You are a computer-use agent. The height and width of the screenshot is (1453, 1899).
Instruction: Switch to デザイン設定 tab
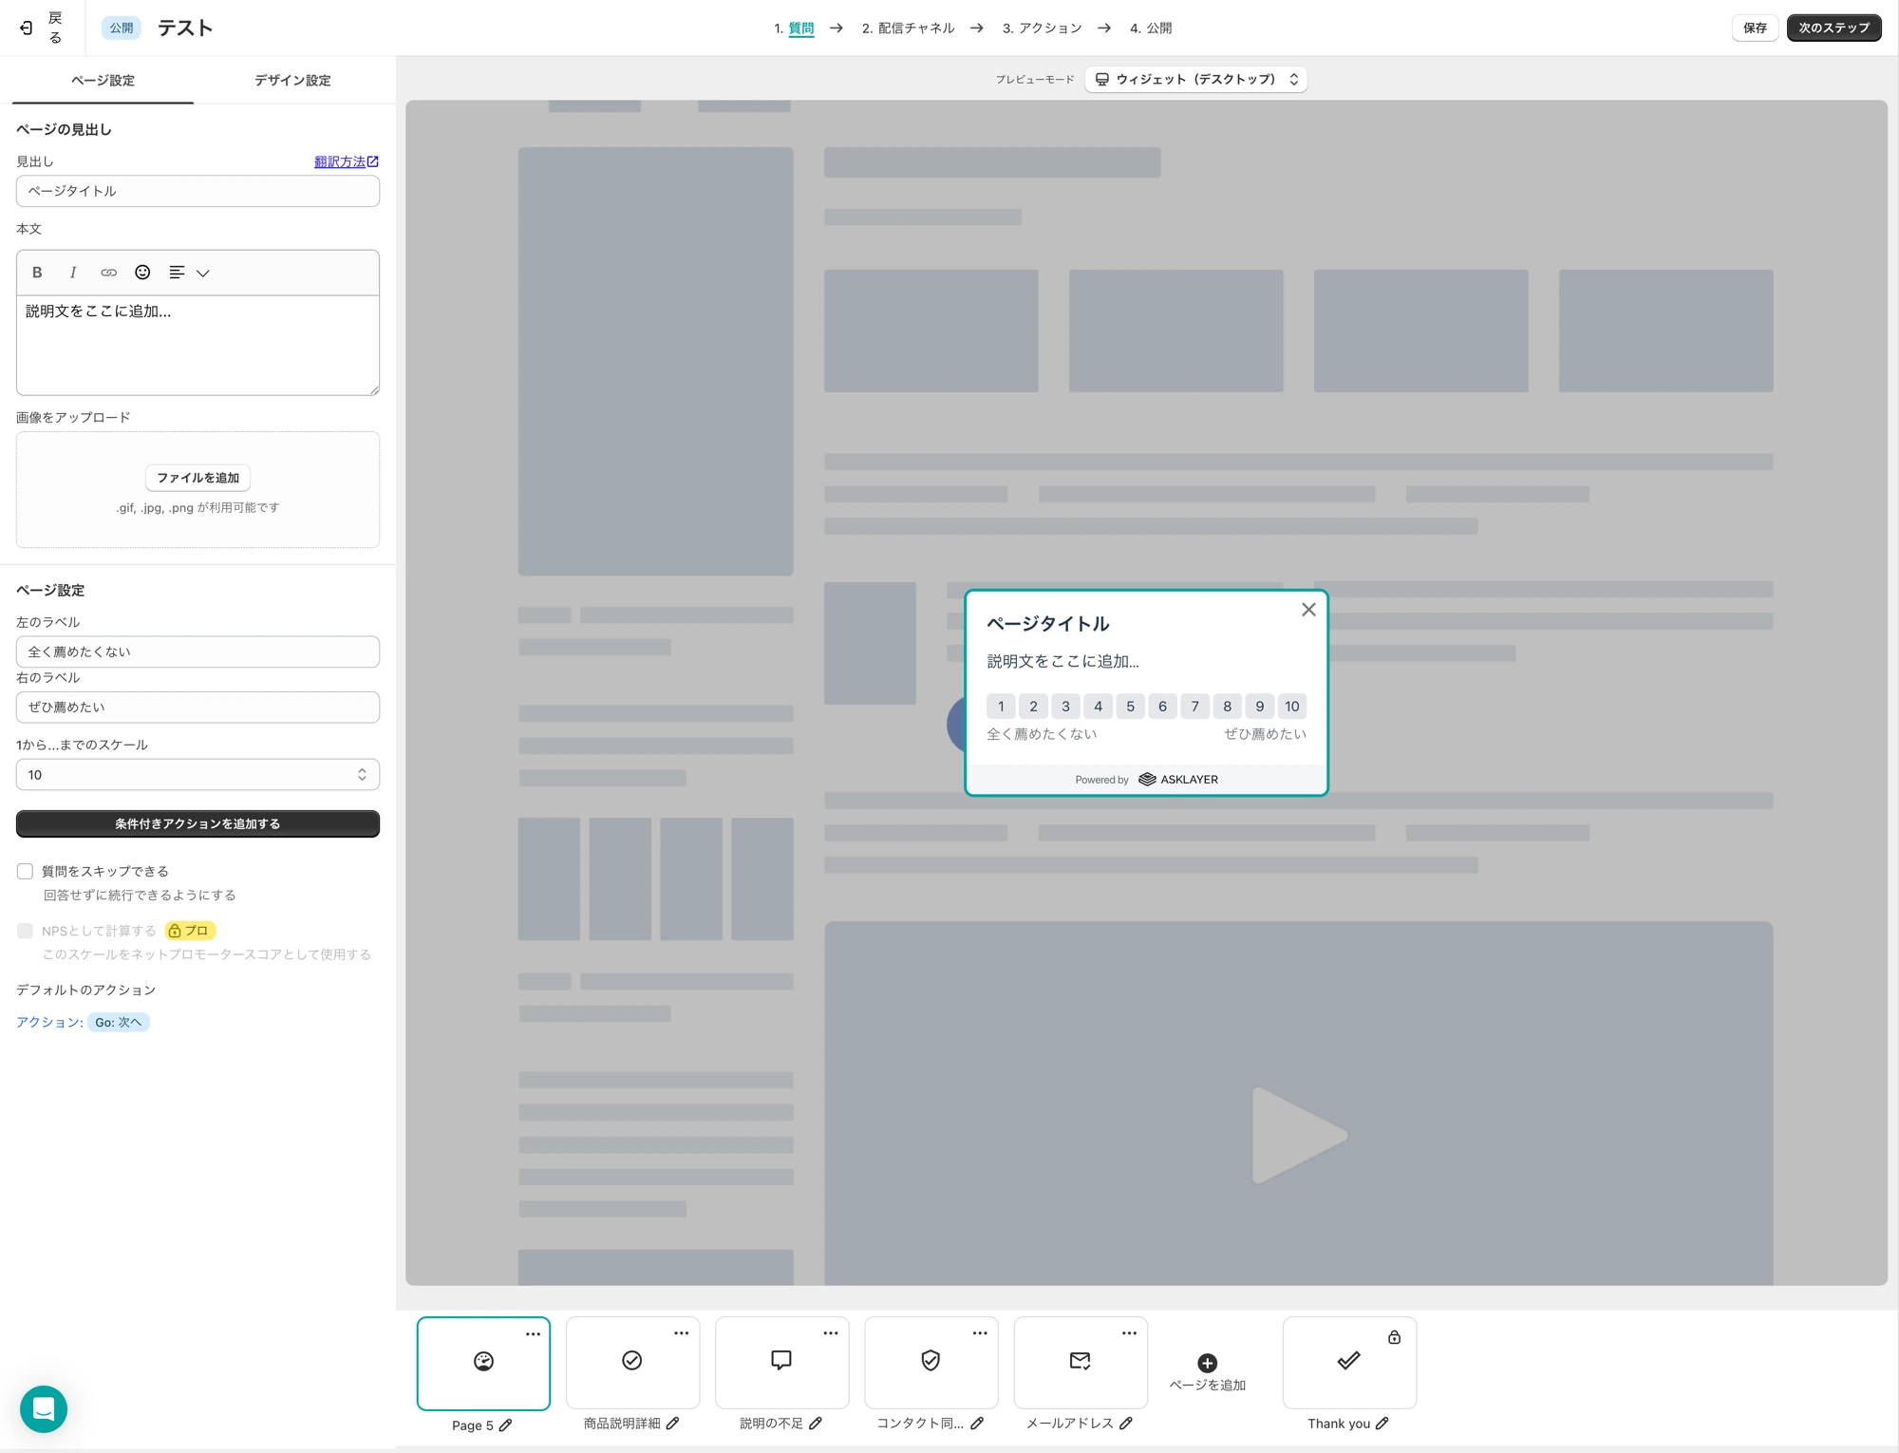click(x=292, y=81)
